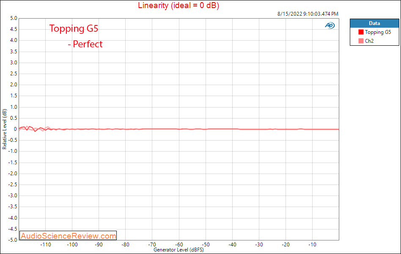
Task: Click the -60 x-axis tick label
Action: click(x=179, y=245)
